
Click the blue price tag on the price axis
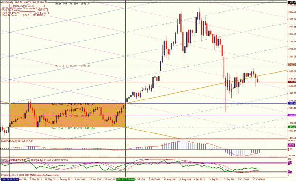click(x=292, y=103)
